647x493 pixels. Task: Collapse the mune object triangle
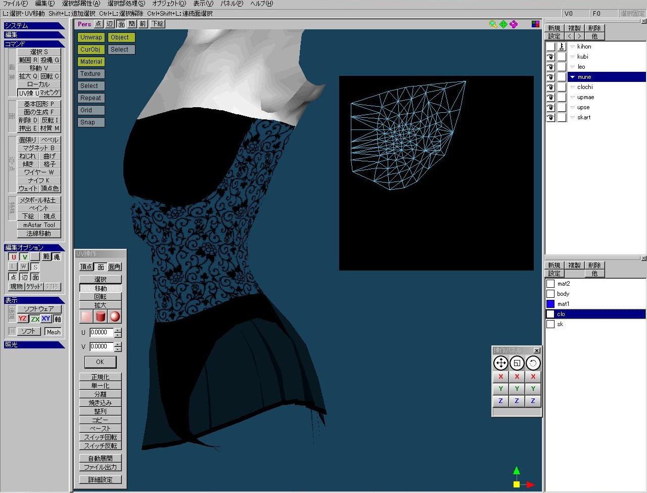tap(572, 77)
